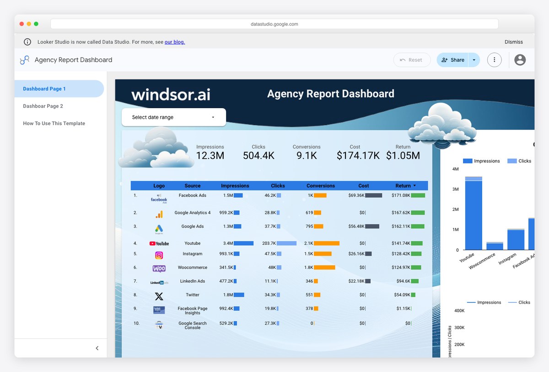Click the Share button

(452, 60)
